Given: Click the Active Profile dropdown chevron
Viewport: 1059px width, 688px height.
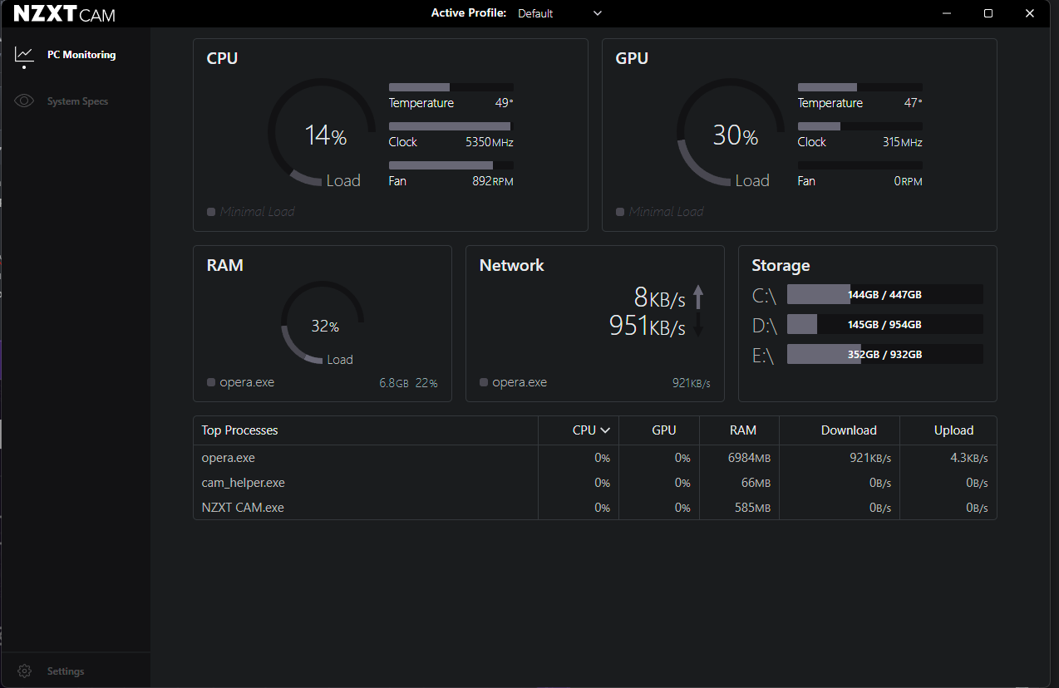Looking at the screenshot, I should 598,13.
